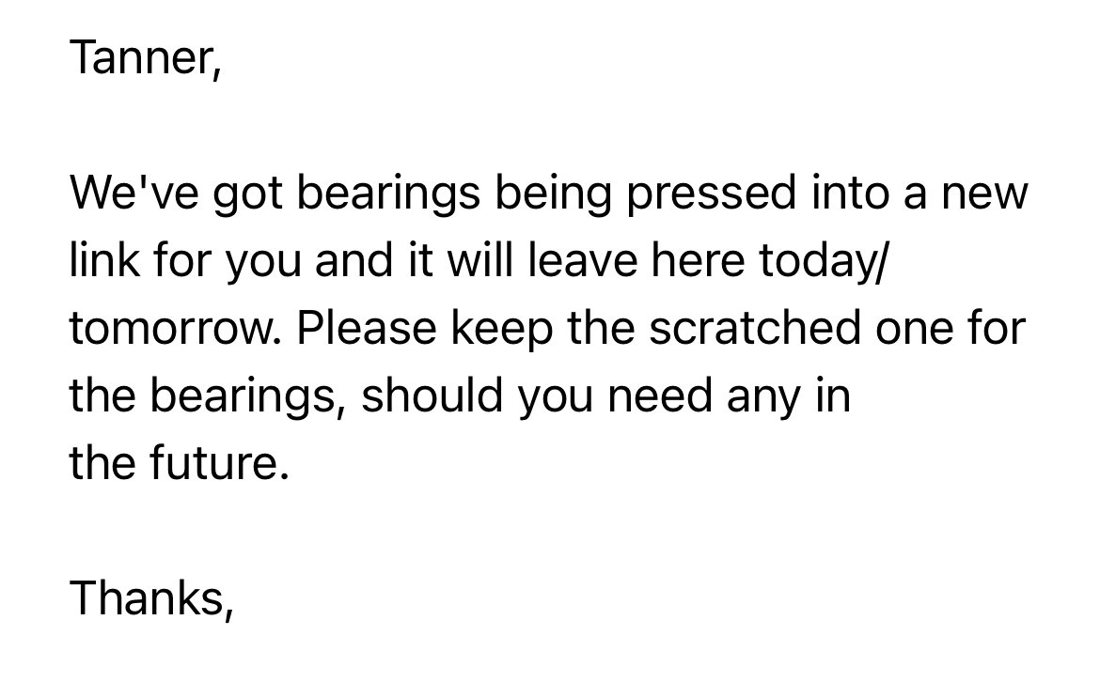1100x682 pixels.
Task: Click the closing "Thanks,"
Action: click(x=150, y=598)
